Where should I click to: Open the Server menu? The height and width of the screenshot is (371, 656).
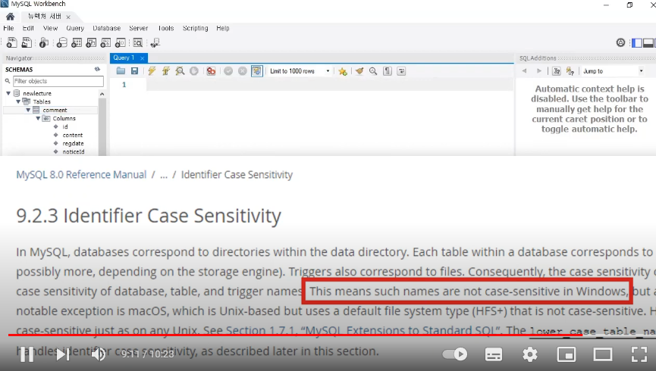click(x=139, y=28)
